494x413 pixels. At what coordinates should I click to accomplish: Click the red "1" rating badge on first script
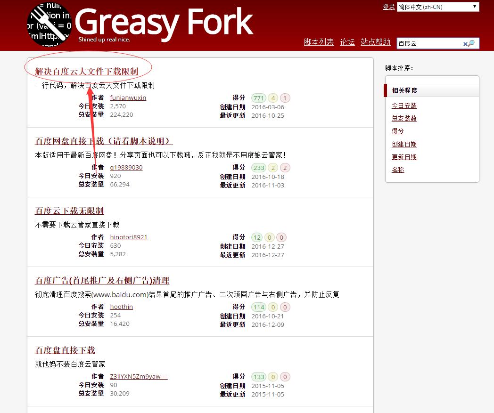[x=284, y=98]
